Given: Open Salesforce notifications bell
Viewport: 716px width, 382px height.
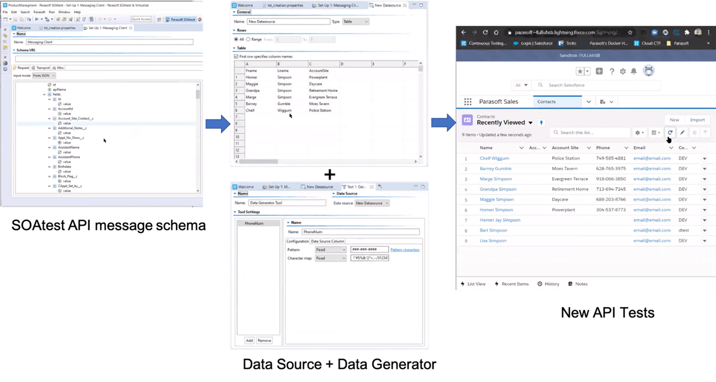Looking at the screenshot, I should pos(634,71).
